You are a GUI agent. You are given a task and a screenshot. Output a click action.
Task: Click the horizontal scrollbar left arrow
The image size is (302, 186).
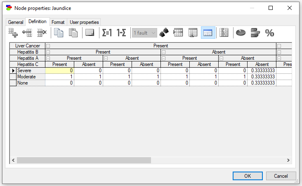point(13,160)
